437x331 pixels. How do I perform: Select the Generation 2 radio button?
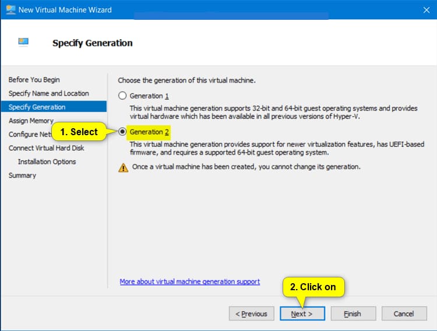pos(122,132)
